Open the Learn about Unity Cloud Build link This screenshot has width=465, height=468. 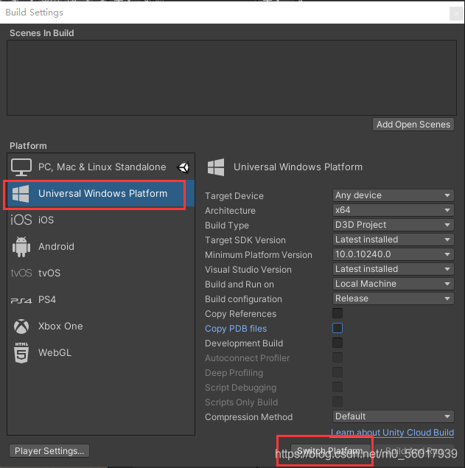coord(392,433)
